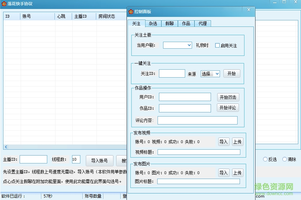Click the 控制面板 panel app icon
The image size is (301, 200).
click(131, 10)
